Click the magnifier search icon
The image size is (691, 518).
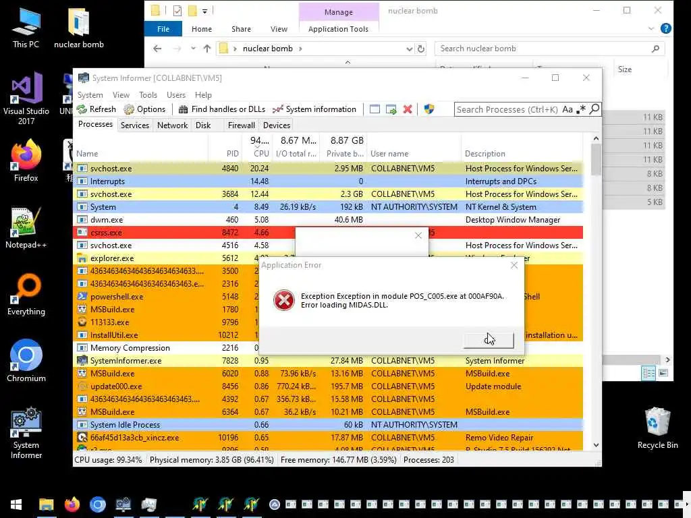tap(595, 109)
